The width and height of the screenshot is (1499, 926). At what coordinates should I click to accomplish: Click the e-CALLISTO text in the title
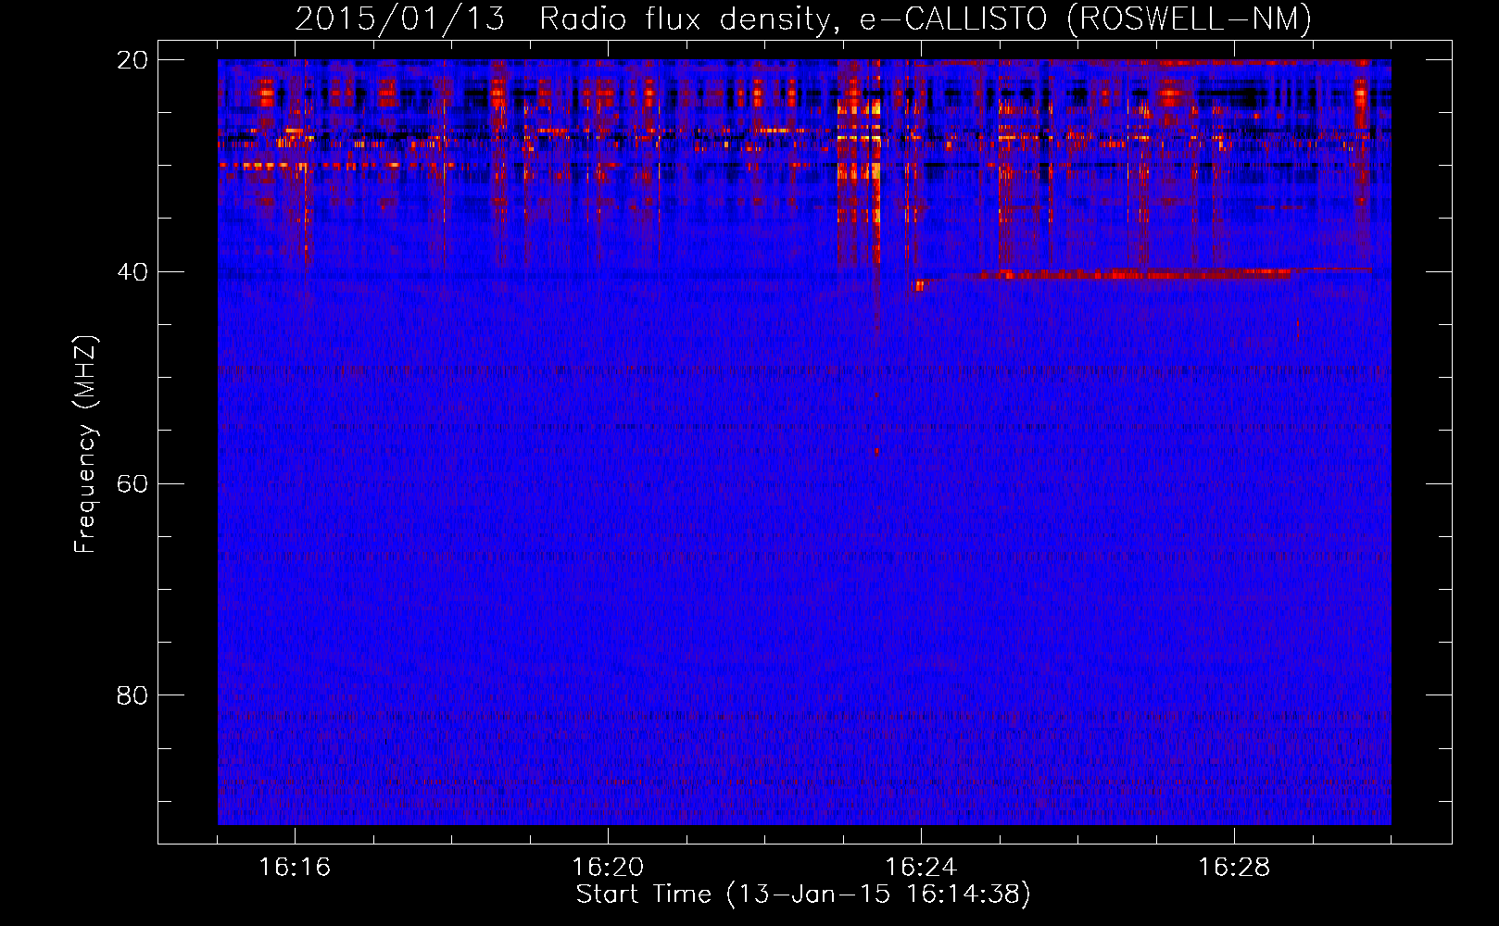(953, 19)
